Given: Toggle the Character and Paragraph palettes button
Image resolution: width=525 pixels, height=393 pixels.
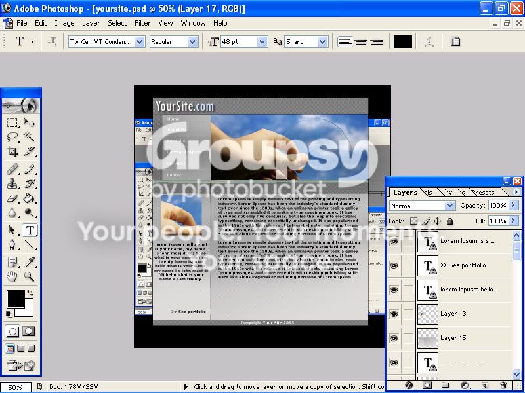Looking at the screenshot, I should coord(455,42).
